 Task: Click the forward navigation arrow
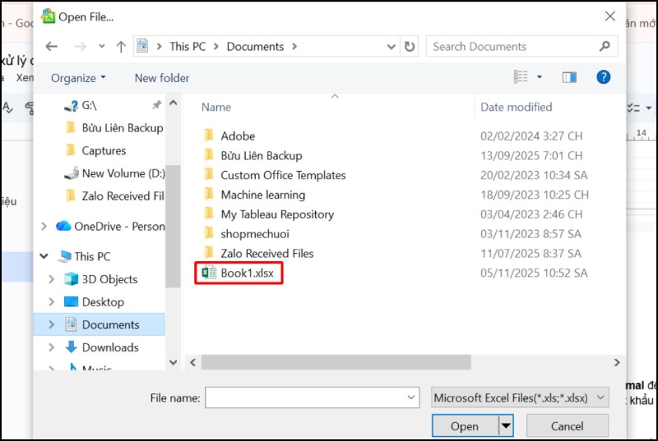(80, 47)
